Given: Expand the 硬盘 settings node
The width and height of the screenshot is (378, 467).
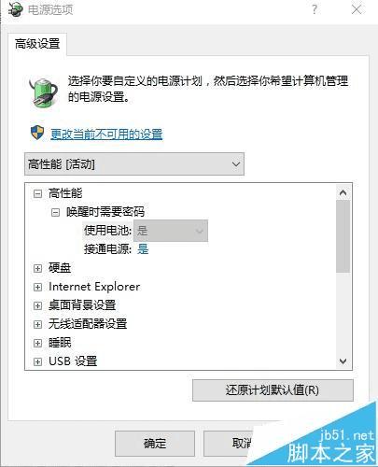Looking at the screenshot, I should tap(37, 268).
